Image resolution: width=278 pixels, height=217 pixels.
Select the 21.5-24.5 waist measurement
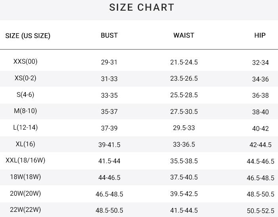(184, 62)
